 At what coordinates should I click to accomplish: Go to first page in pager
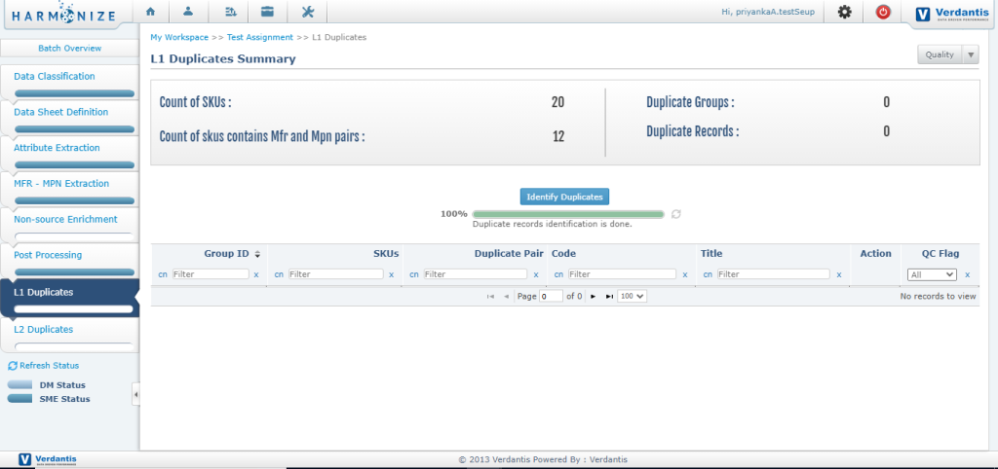click(490, 296)
